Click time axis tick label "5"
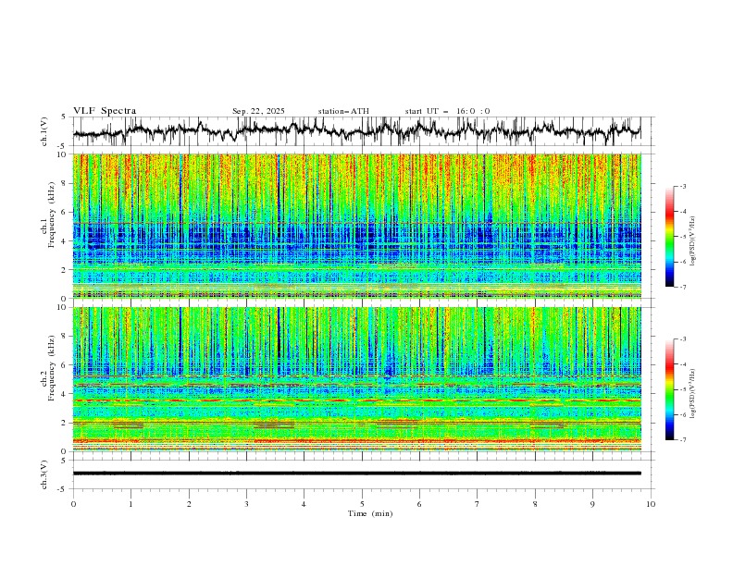The height and width of the screenshot is (566, 733). pos(362,504)
